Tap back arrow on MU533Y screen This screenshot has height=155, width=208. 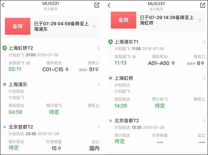109,5
